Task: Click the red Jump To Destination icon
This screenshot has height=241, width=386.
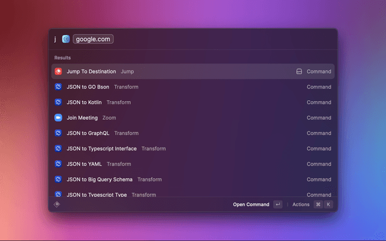Action: 59,71
